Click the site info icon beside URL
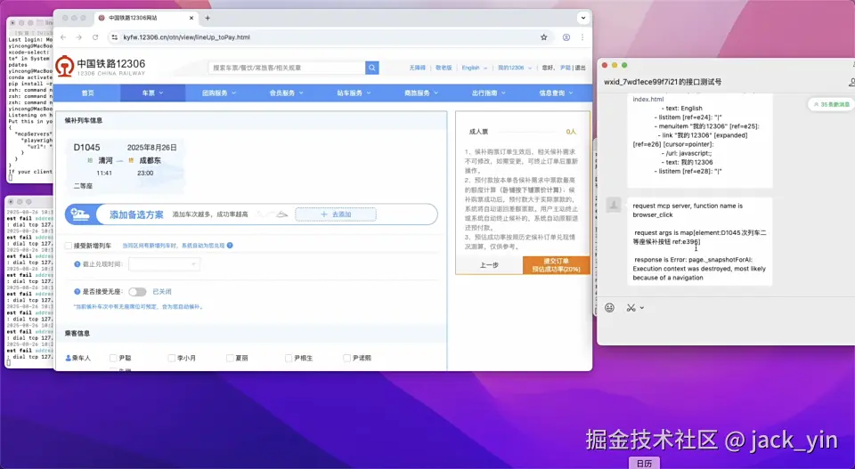This screenshot has width=855, height=469. pyautogui.click(x=114, y=37)
